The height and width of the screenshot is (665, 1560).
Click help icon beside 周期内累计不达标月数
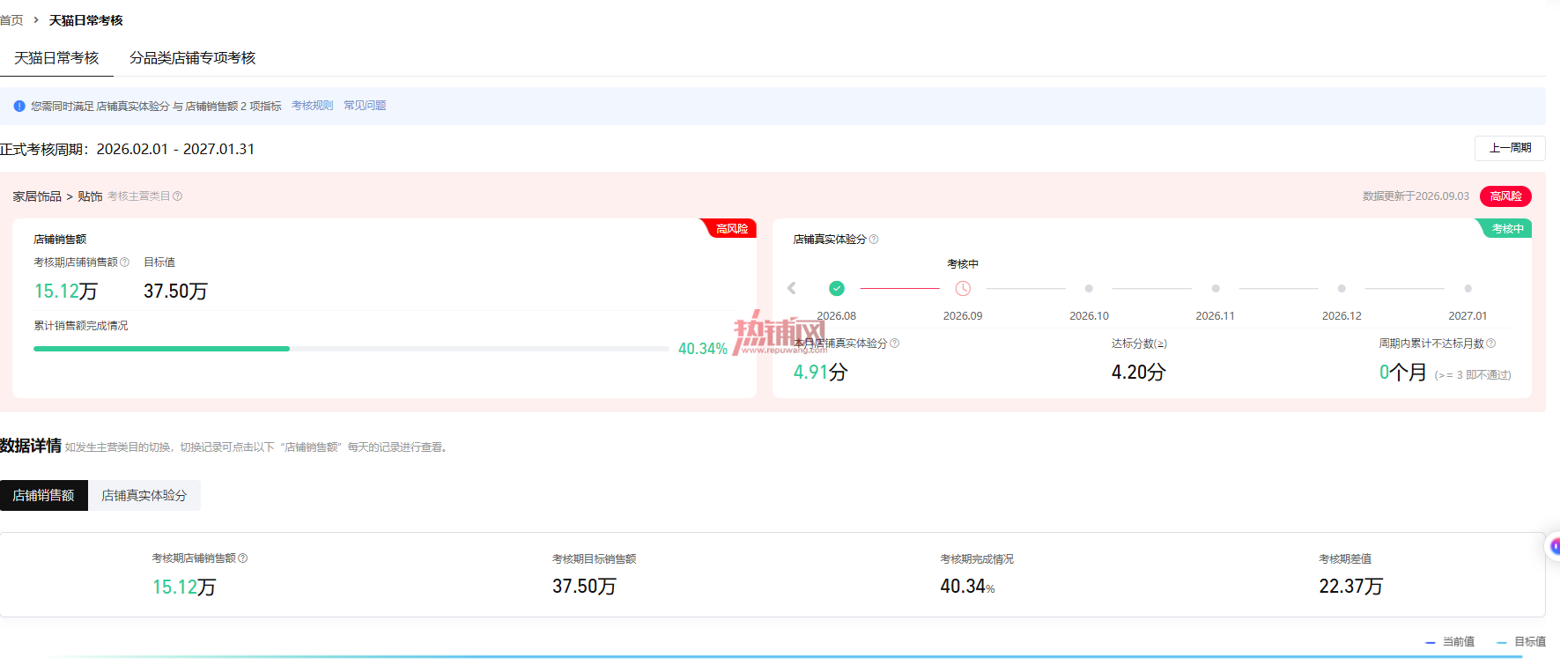[1491, 344]
